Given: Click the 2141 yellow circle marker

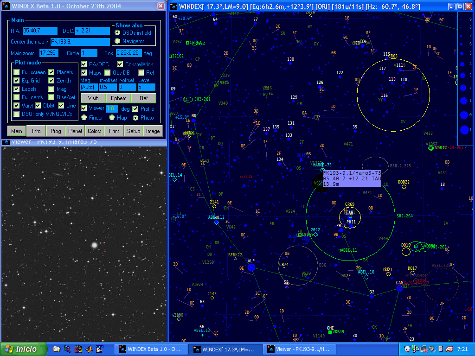Looking at the screenshot, I should (214, 206).
